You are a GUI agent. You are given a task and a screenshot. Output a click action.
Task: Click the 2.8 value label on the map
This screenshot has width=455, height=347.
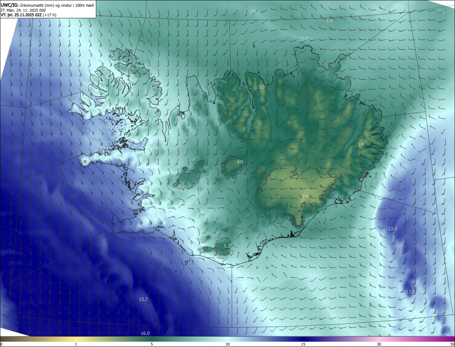[305, 197]
